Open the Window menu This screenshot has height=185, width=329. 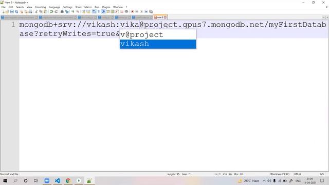pos(118,7)
